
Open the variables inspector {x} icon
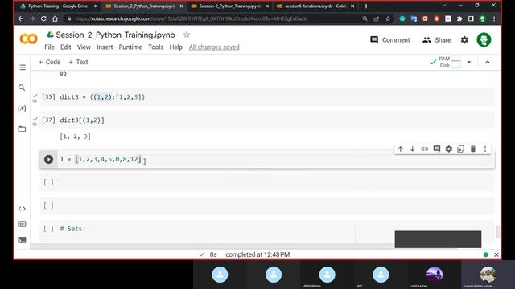pyautogui.click(x=22, y=108)
